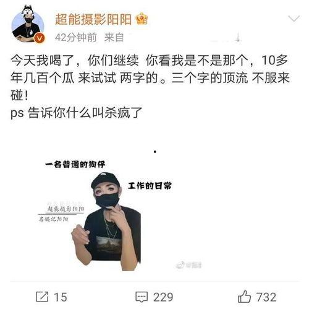Viewport: 309px width, 309px height.
Task: Click the 工作的日常 caption in image
Action: (150, 186)
